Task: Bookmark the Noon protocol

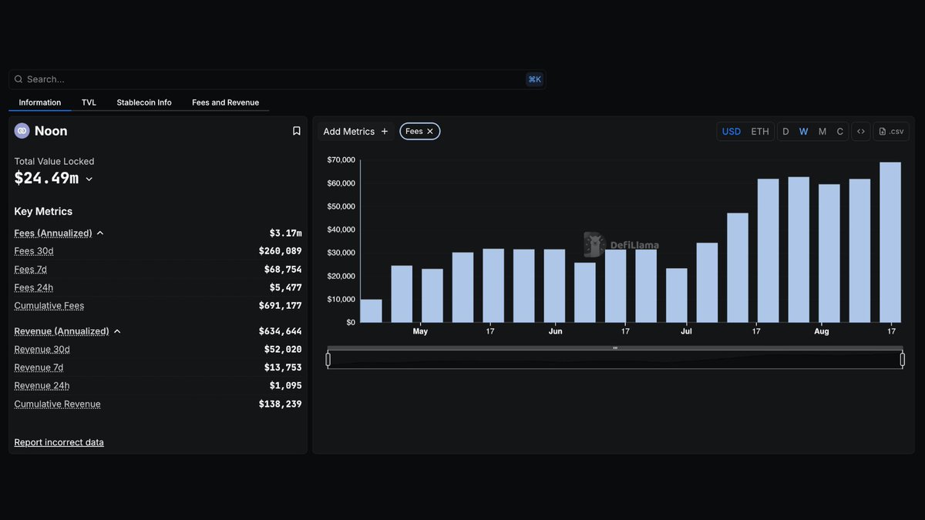Action: click(297, 131)
